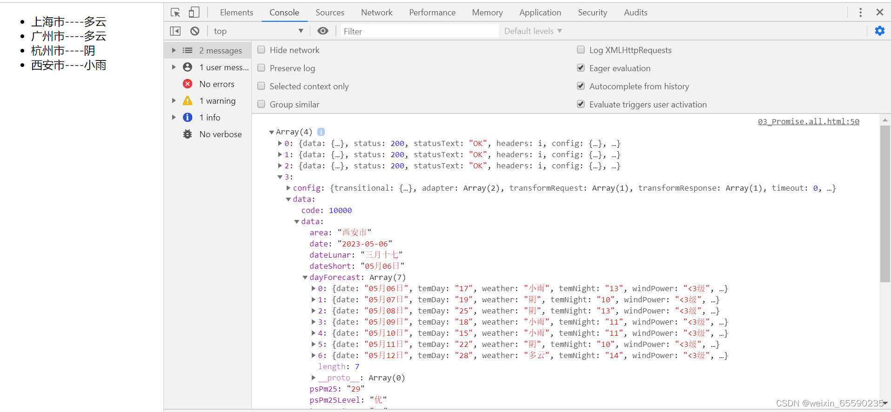This screenshot has height=412, width=891.
Task: Switch to the Elements tab
Action: pyautogui.click(x=236, y=13)
